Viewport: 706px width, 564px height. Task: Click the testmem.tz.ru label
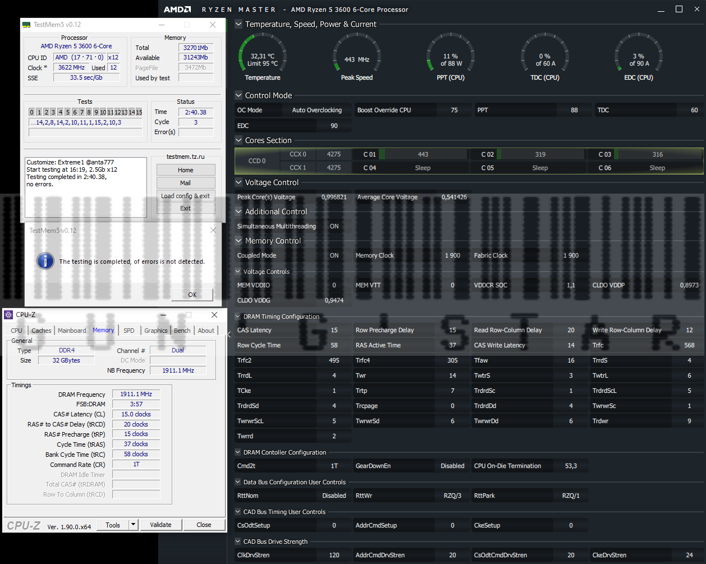pyautogui.click(x=185, y=157)
